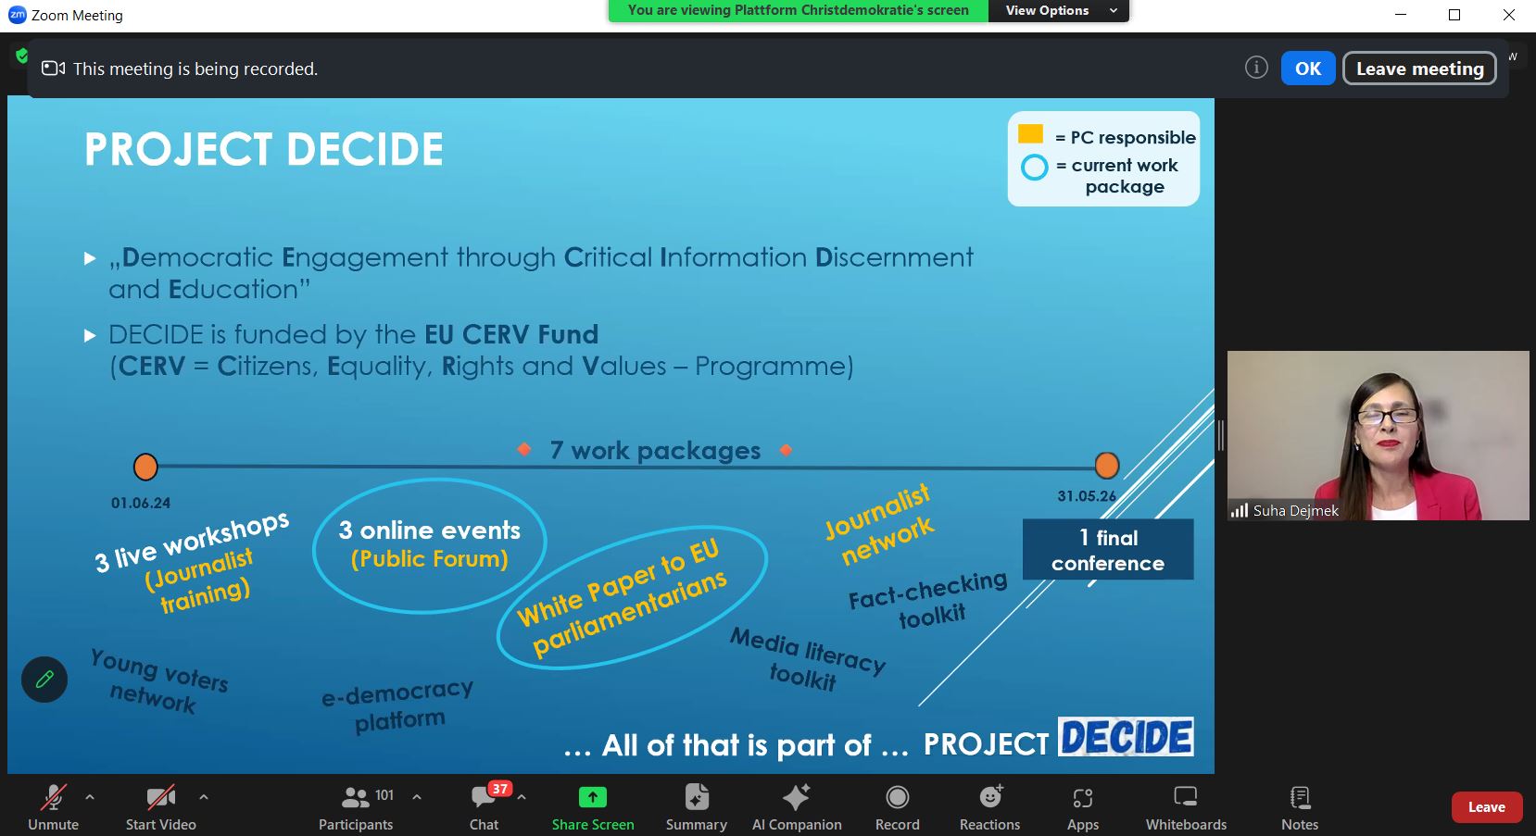Click the annotation pencil button
This screenshot has height=836, width=1536.
44,680
